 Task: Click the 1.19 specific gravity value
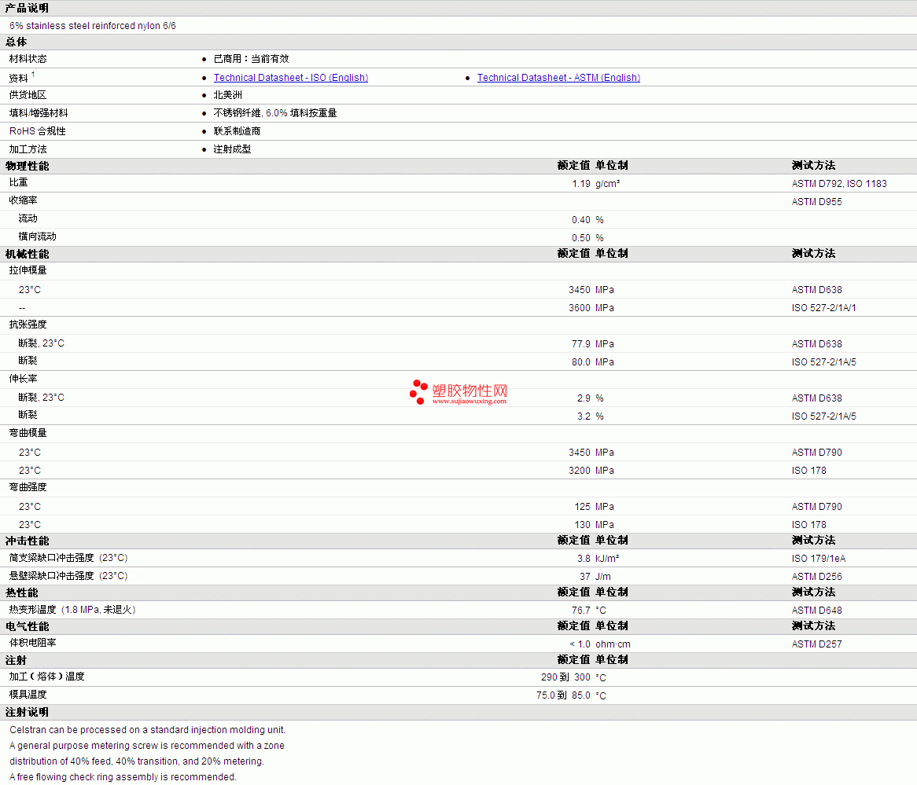tap(580, 184)
